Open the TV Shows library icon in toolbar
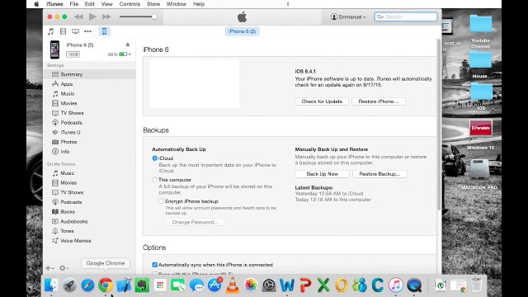 [x=75, y=31]
